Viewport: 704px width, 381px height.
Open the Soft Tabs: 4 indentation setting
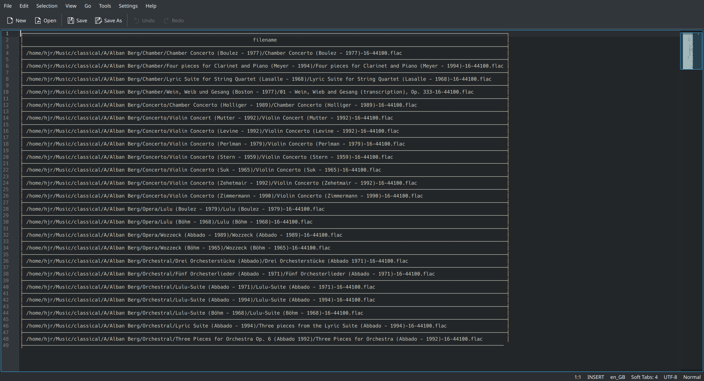point(644,377)
